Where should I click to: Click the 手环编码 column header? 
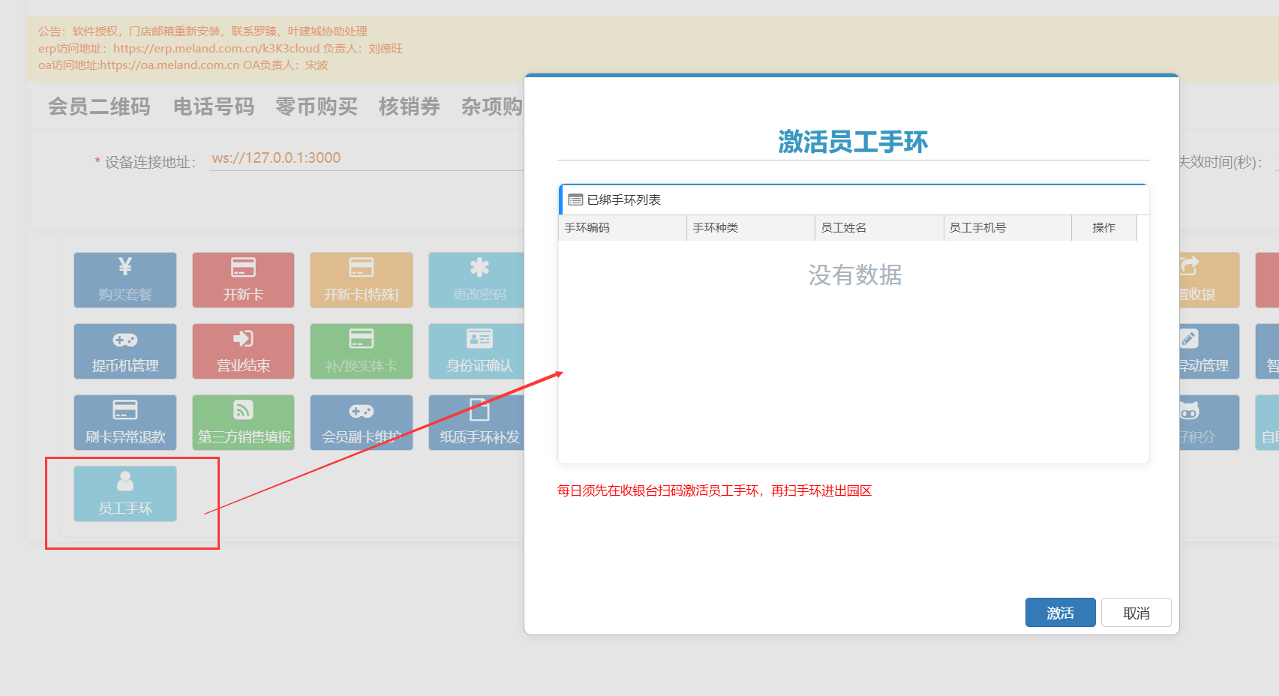coord(622,228)
